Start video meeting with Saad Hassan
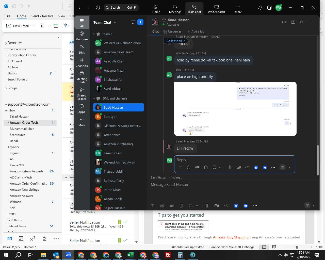Image resolution: width=325 pixels, height=260 pixels. coord(284,22)
